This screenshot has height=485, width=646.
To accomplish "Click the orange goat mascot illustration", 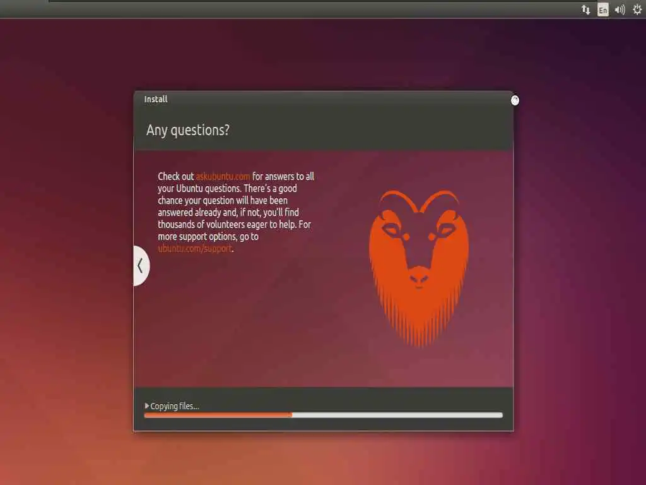I will point(419,268).
